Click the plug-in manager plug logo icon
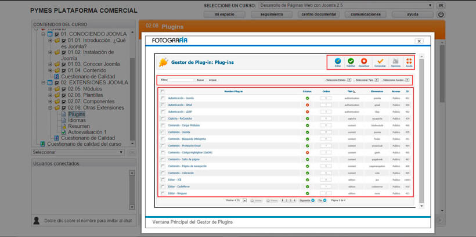Image resolution: width=476 pixels, height=237 pixels. [163, 62]
